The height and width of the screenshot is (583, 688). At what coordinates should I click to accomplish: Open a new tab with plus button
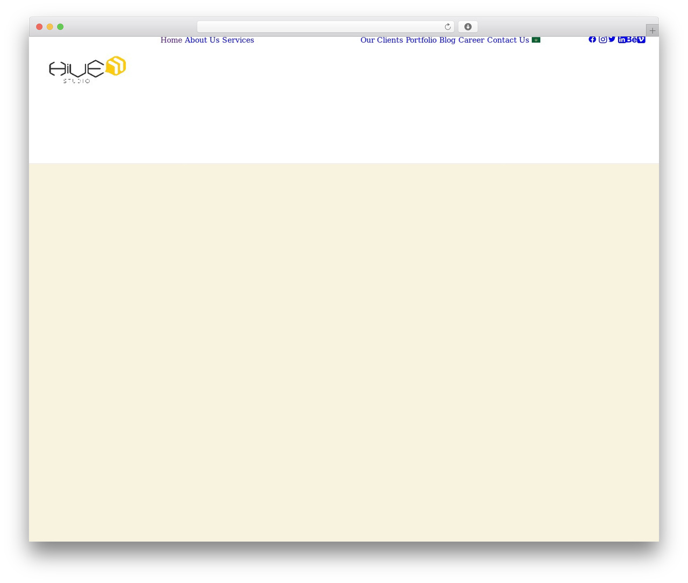(652, 31)
